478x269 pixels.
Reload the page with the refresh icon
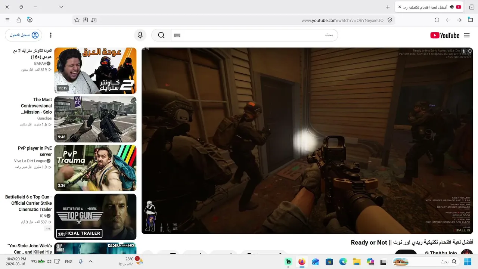(437, 20)
